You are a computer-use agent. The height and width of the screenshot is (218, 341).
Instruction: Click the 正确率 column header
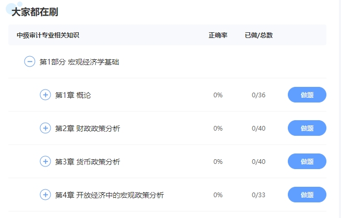tap(218, 35)
